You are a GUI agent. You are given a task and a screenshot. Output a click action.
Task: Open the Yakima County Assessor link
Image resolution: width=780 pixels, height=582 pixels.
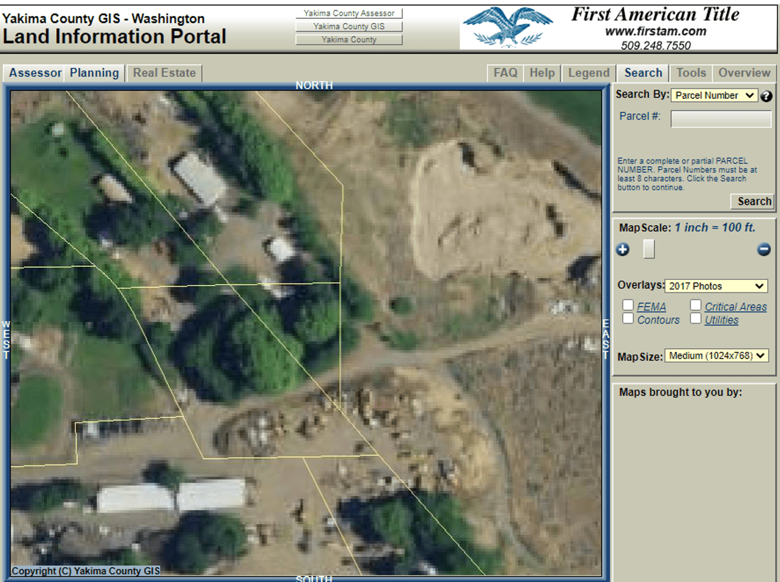[349, 13]
